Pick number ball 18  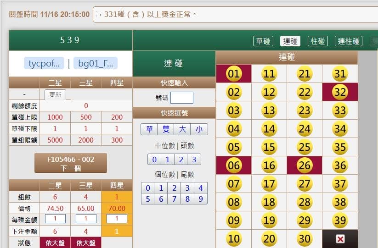[269, 202]
